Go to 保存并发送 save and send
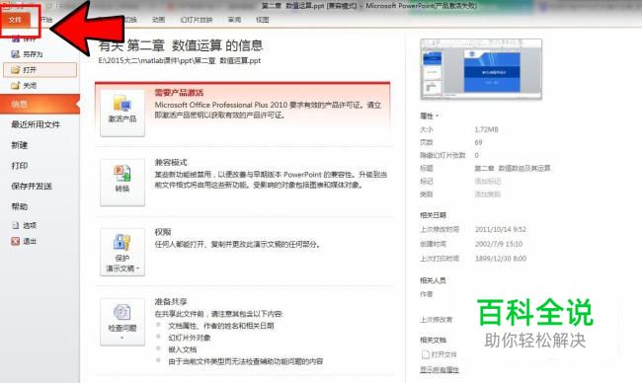The height and width of the screenshot is (383, 642). [x=32, y=187]
